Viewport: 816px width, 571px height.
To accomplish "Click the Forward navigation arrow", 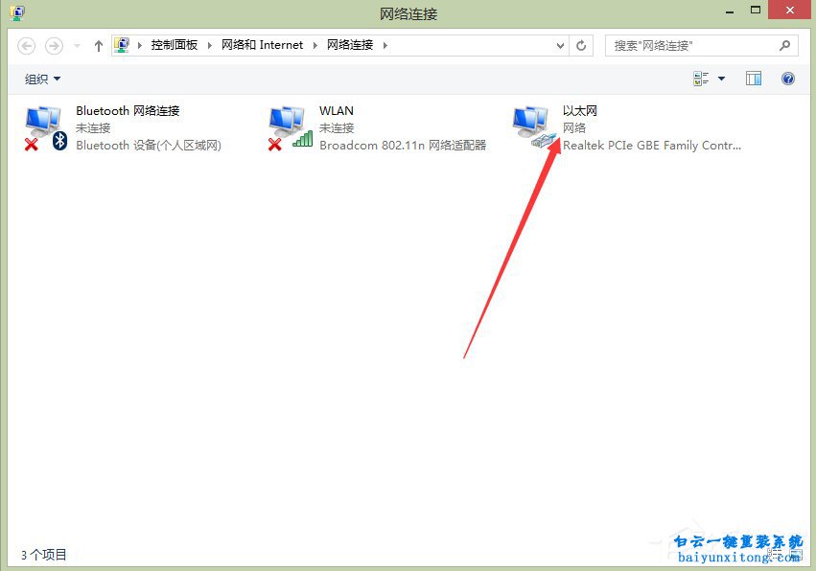I will 55,45.
